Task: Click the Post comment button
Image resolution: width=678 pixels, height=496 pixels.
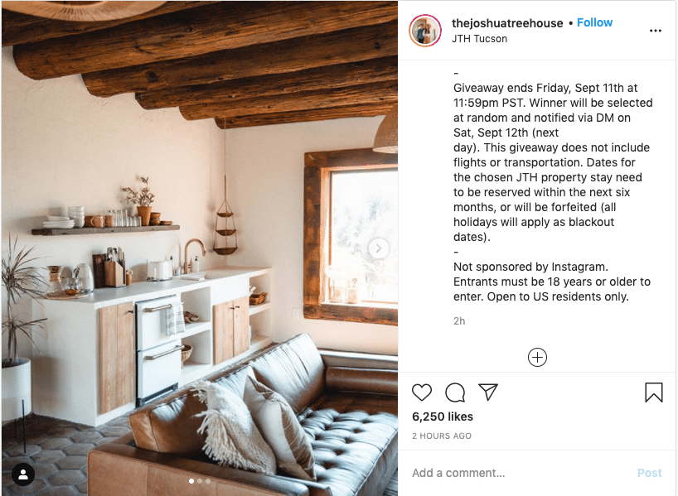Action: pyautogui.click(x=650, y=473)
